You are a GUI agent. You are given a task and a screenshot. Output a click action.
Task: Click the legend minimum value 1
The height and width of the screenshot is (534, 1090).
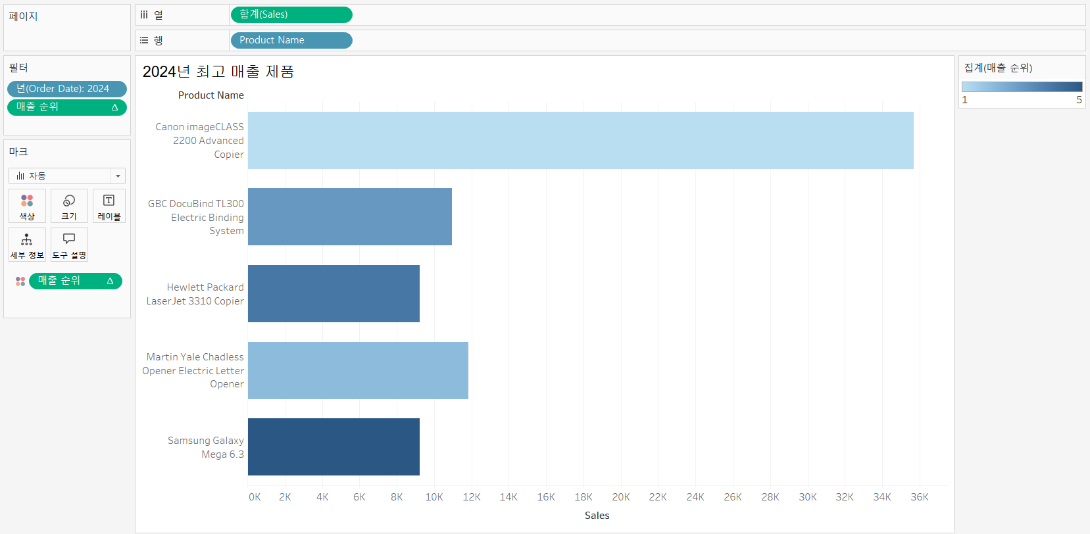(964, 100)
